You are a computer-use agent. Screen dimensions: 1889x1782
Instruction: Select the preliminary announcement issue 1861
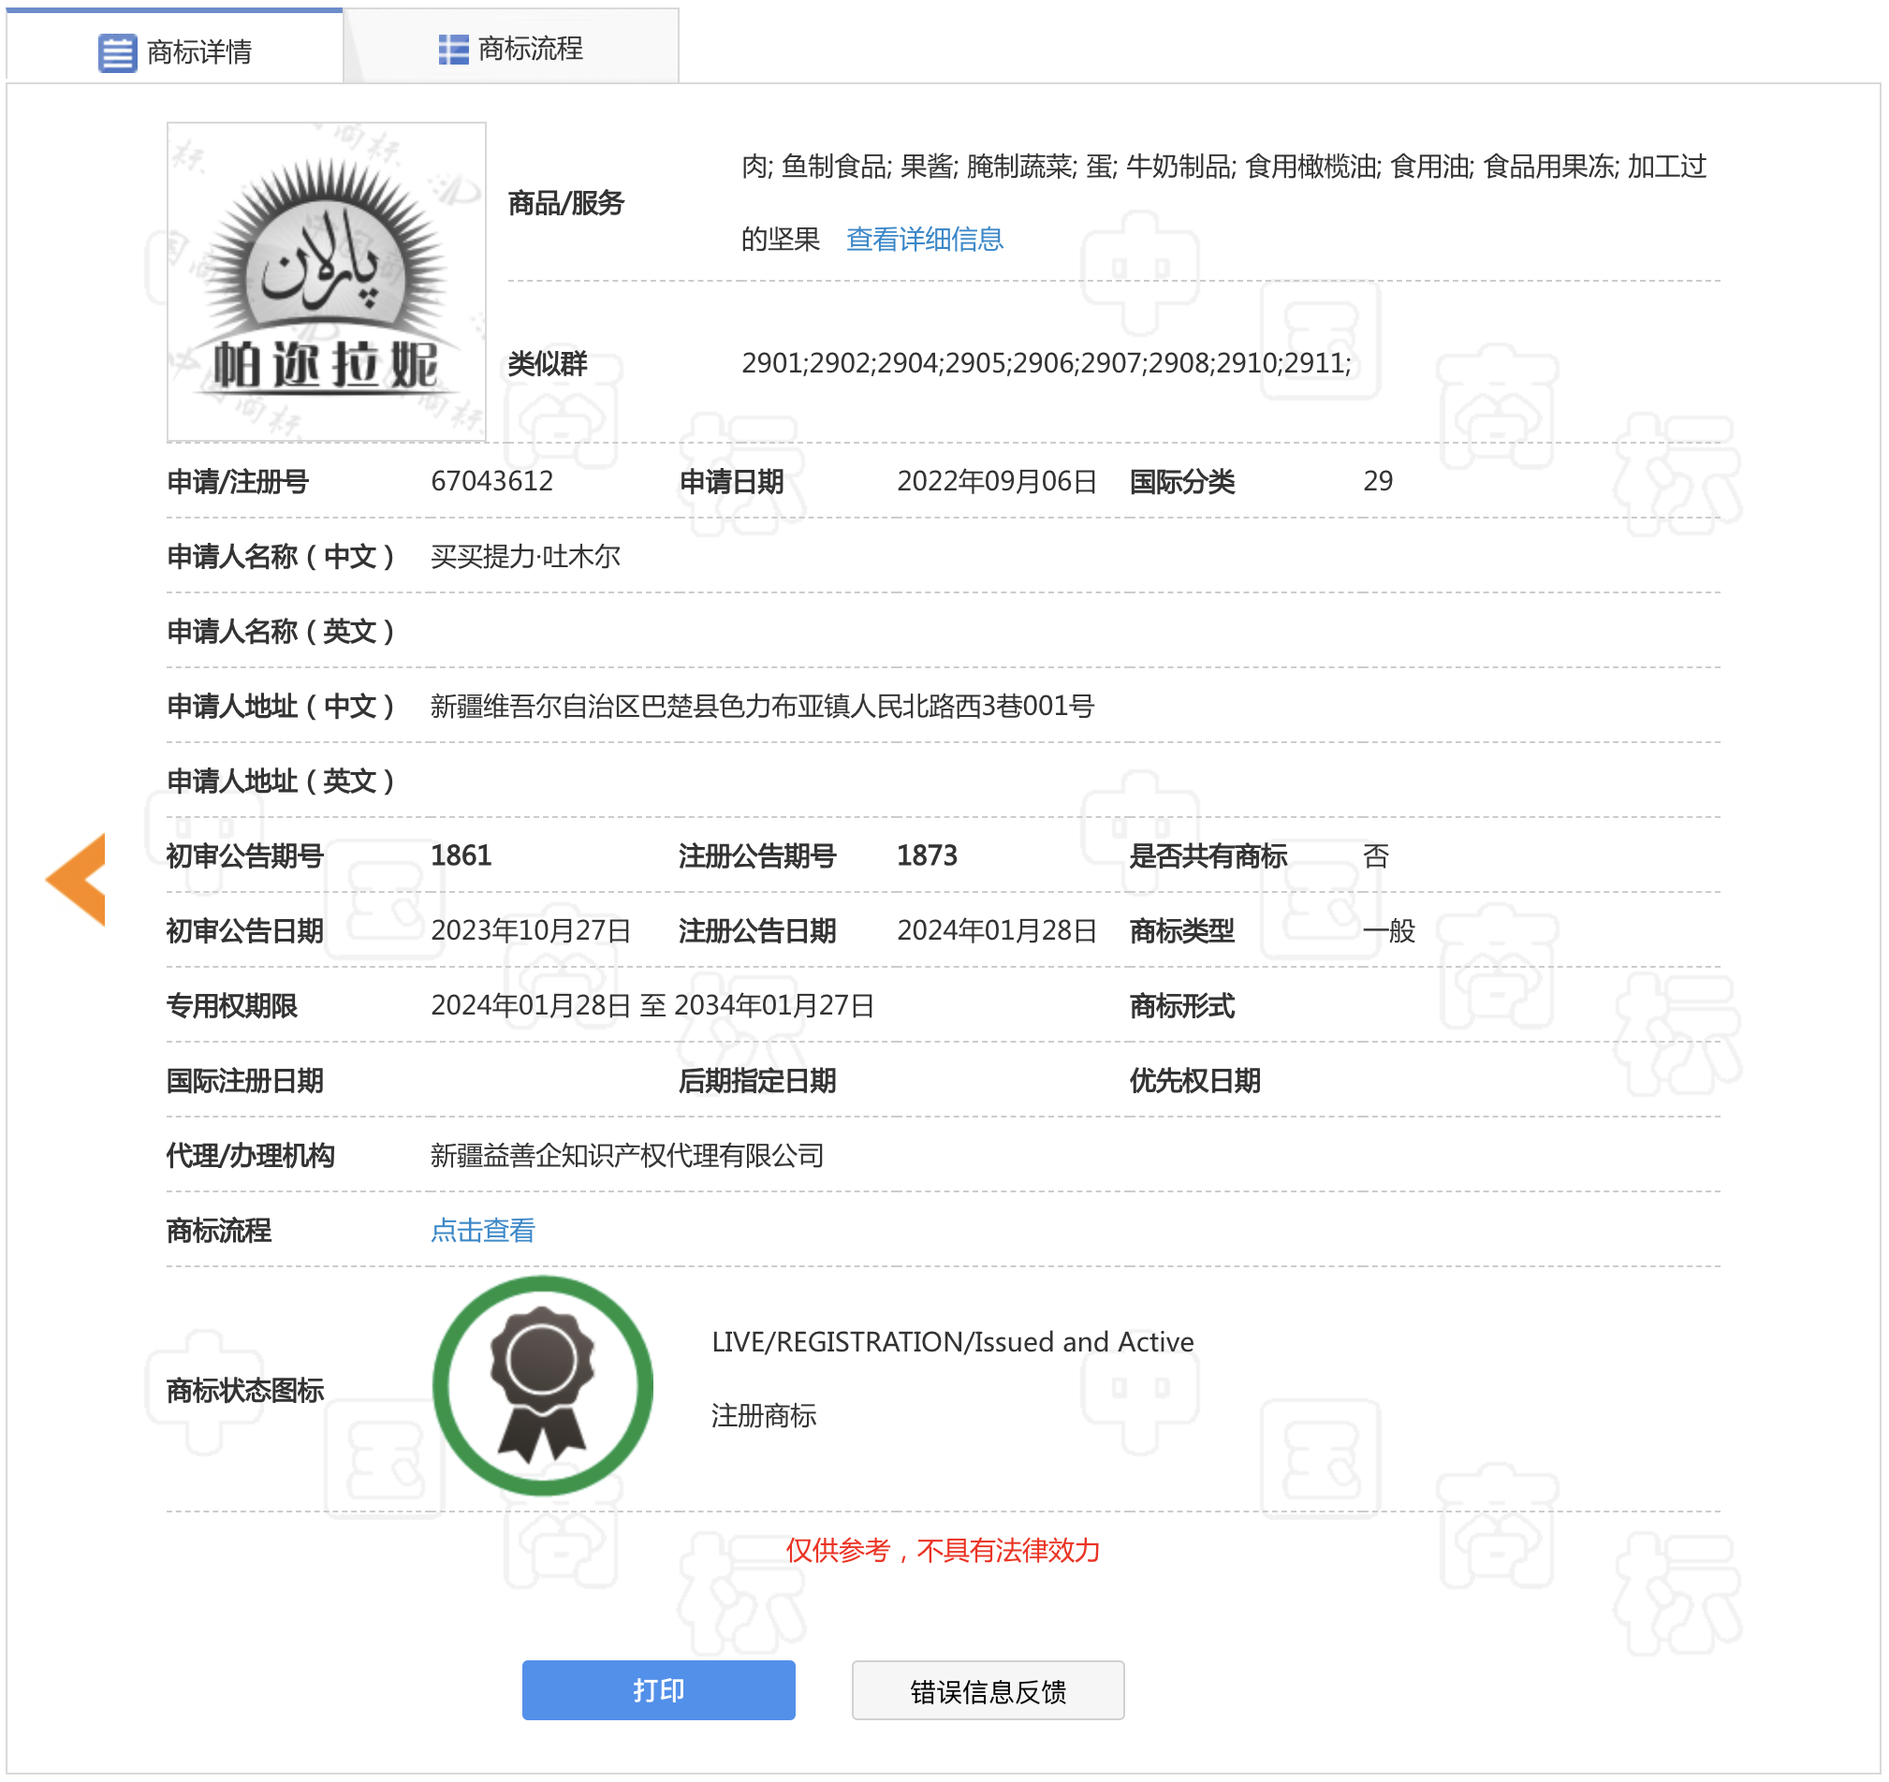(x=461, y=855)
